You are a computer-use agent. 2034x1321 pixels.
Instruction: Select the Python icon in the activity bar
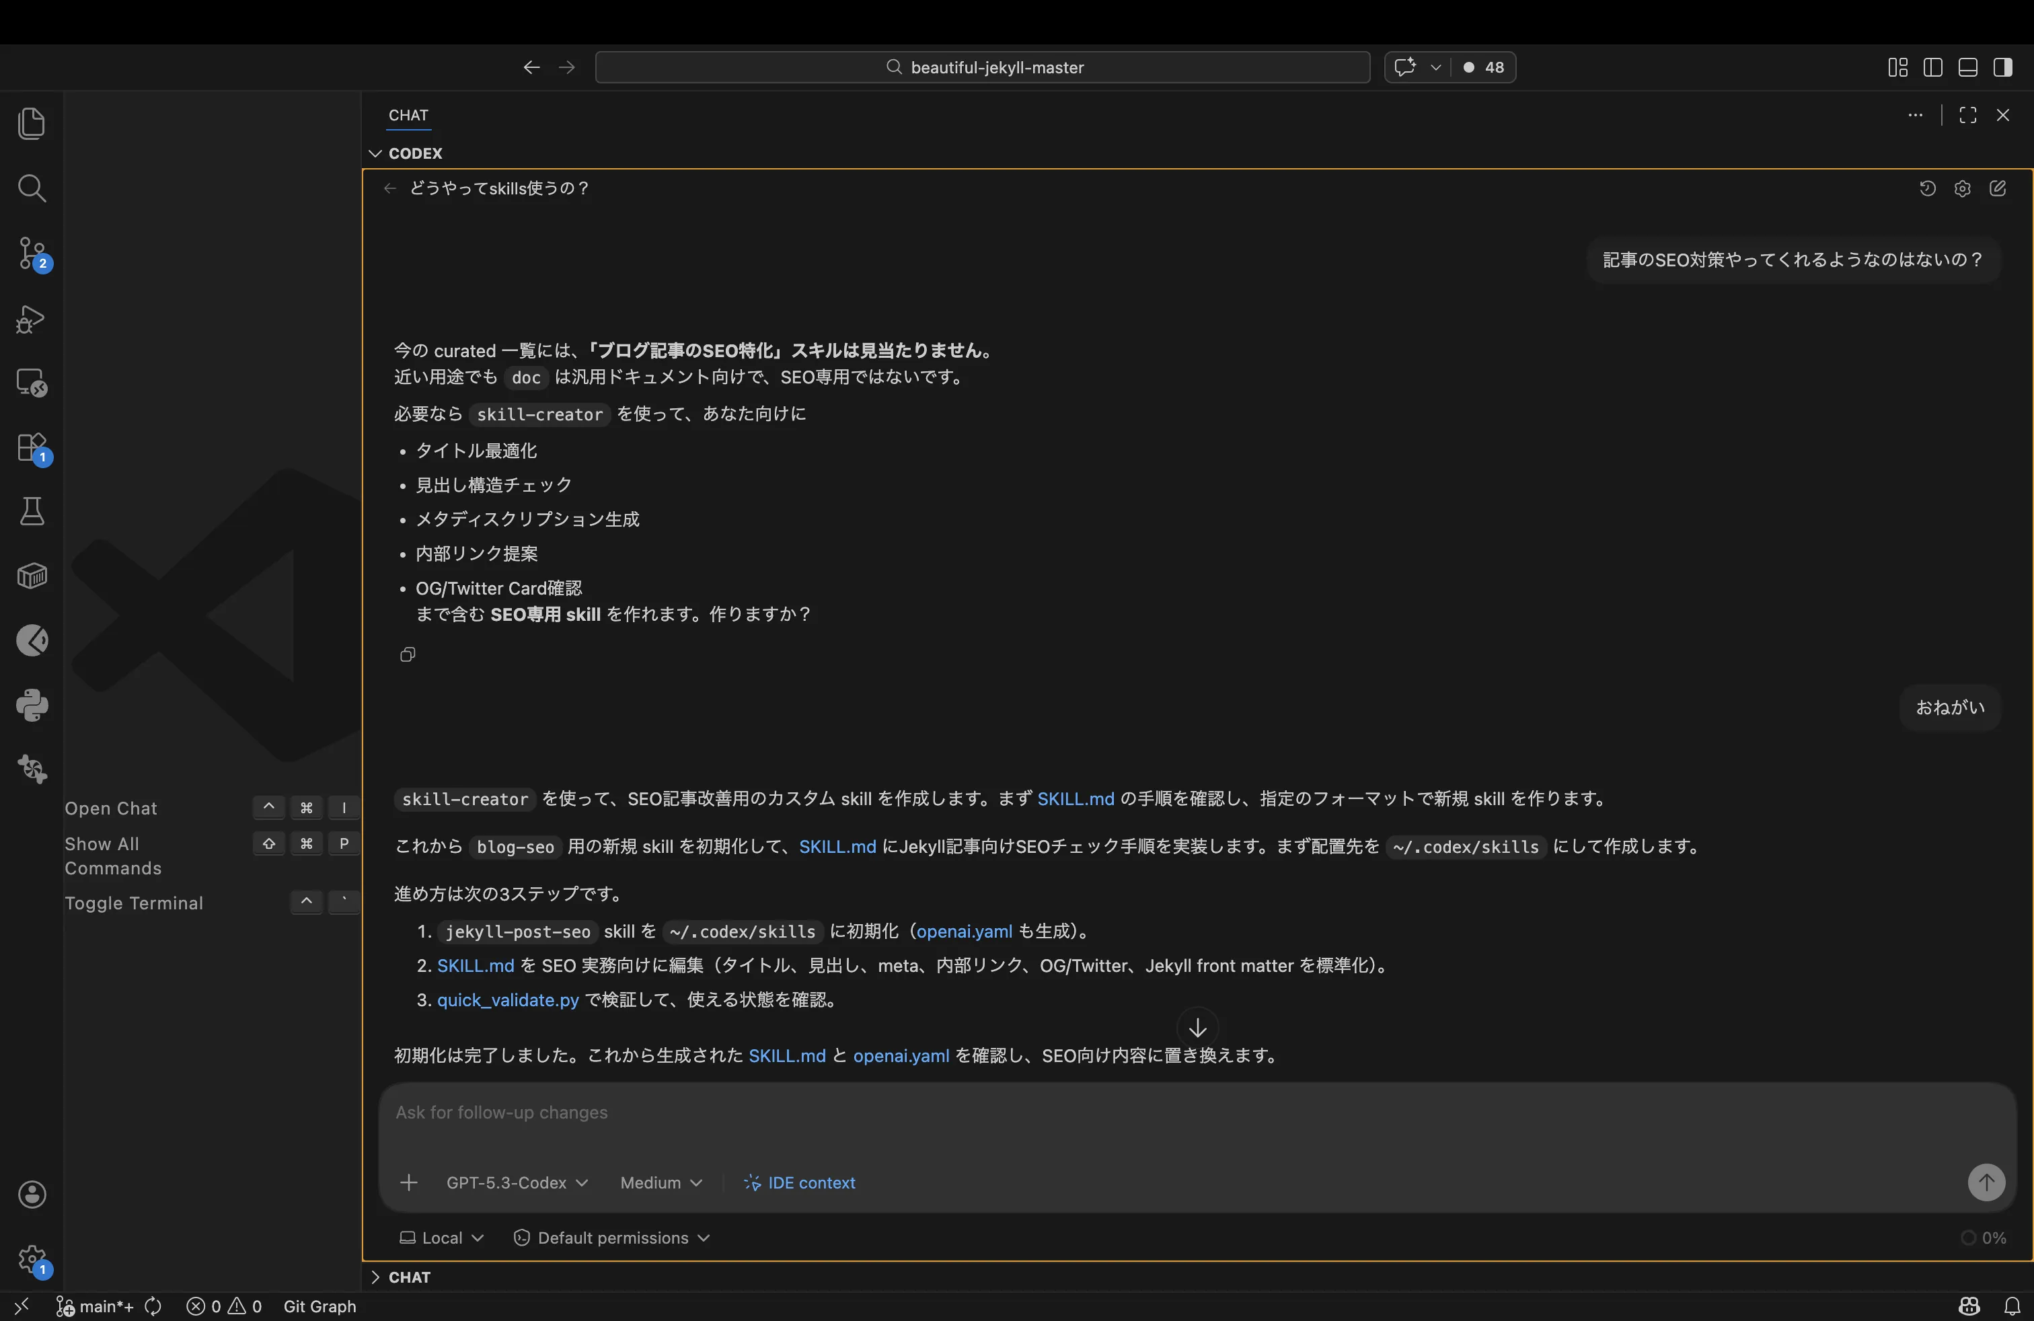click(32, 704)
